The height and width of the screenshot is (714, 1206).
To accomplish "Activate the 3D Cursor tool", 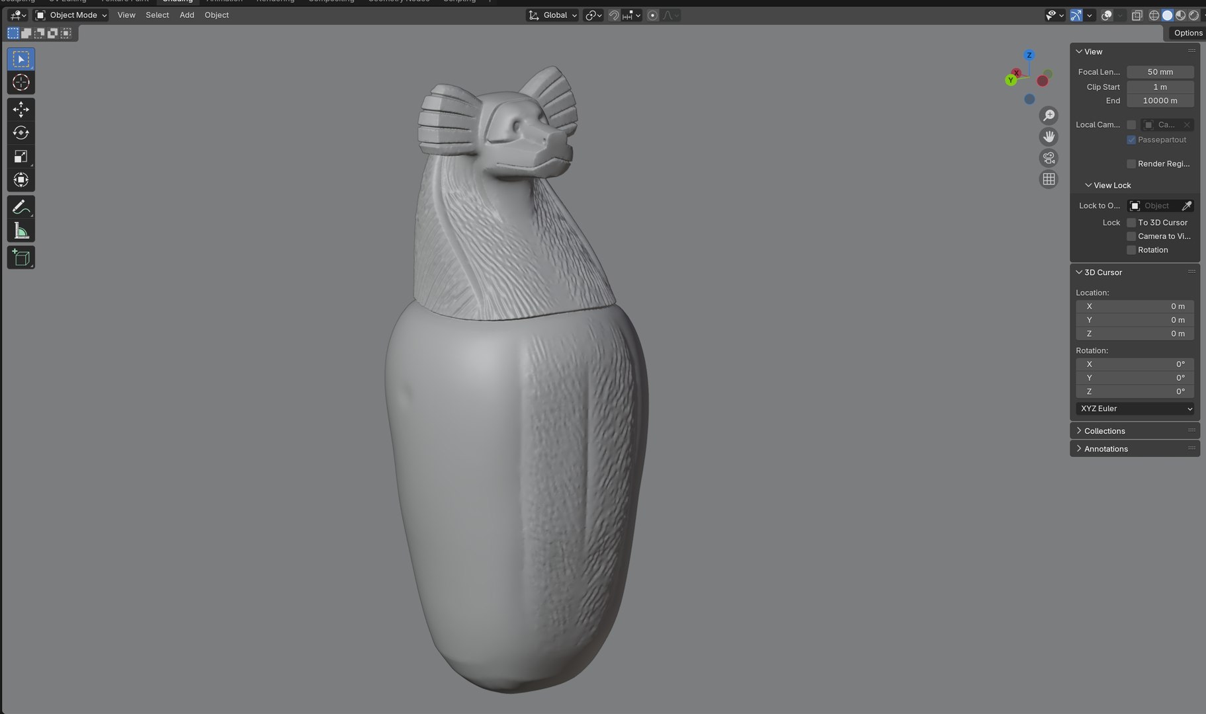I will coord(21,83).
